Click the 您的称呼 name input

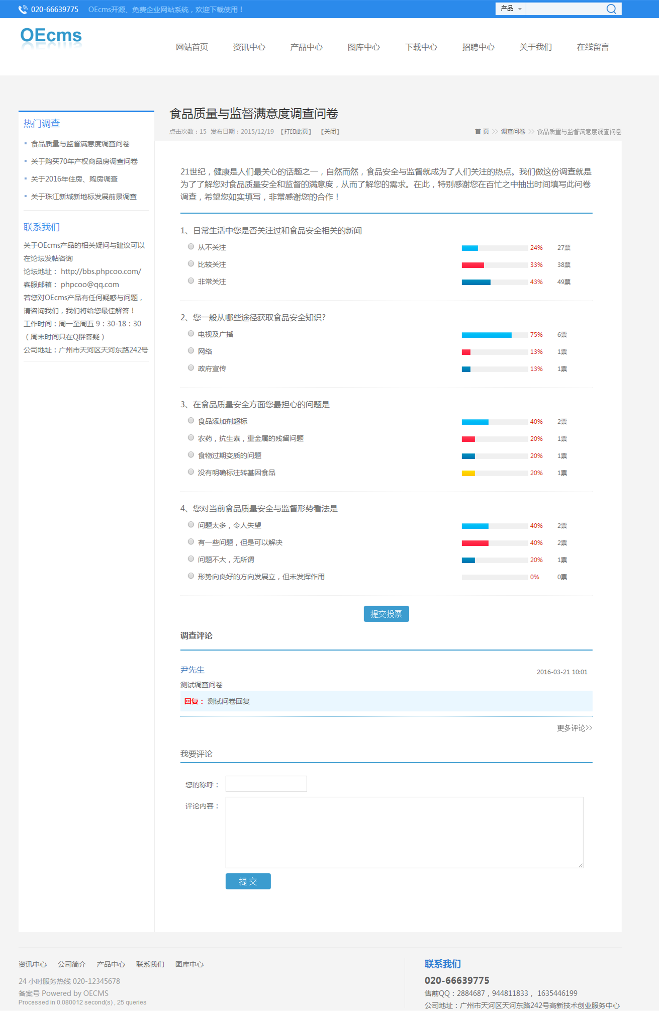pyautogui.click(x=266, y=784)
